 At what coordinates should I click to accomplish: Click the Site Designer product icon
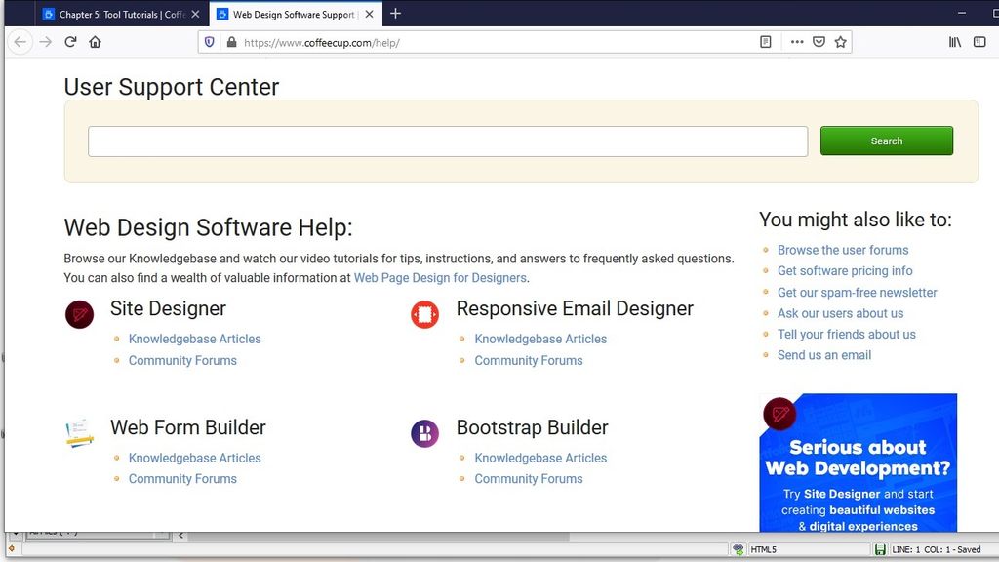coord(79,314)
